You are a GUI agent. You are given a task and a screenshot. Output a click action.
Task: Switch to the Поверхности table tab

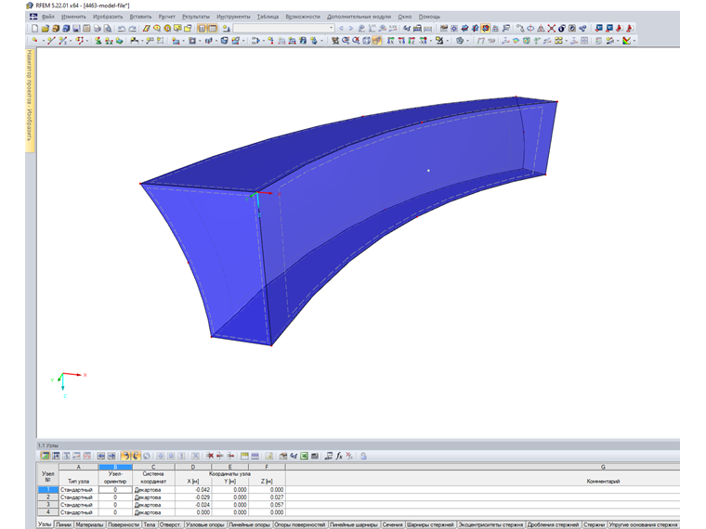(124, 524)
